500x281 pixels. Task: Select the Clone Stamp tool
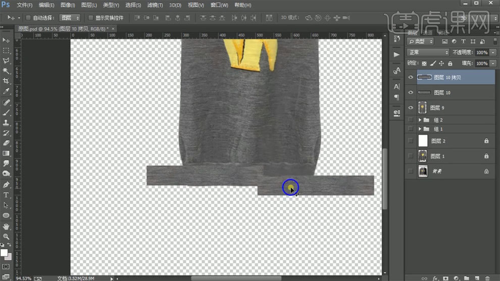click(x=6, y=123)
